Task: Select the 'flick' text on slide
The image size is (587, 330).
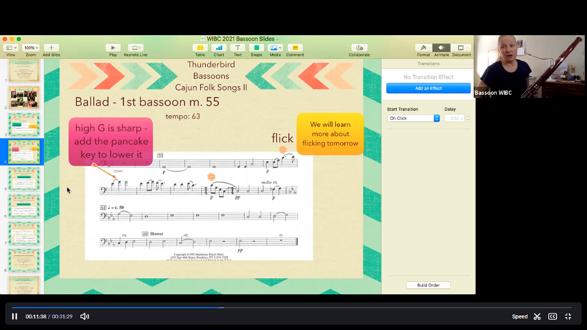Action: point(282,138)
